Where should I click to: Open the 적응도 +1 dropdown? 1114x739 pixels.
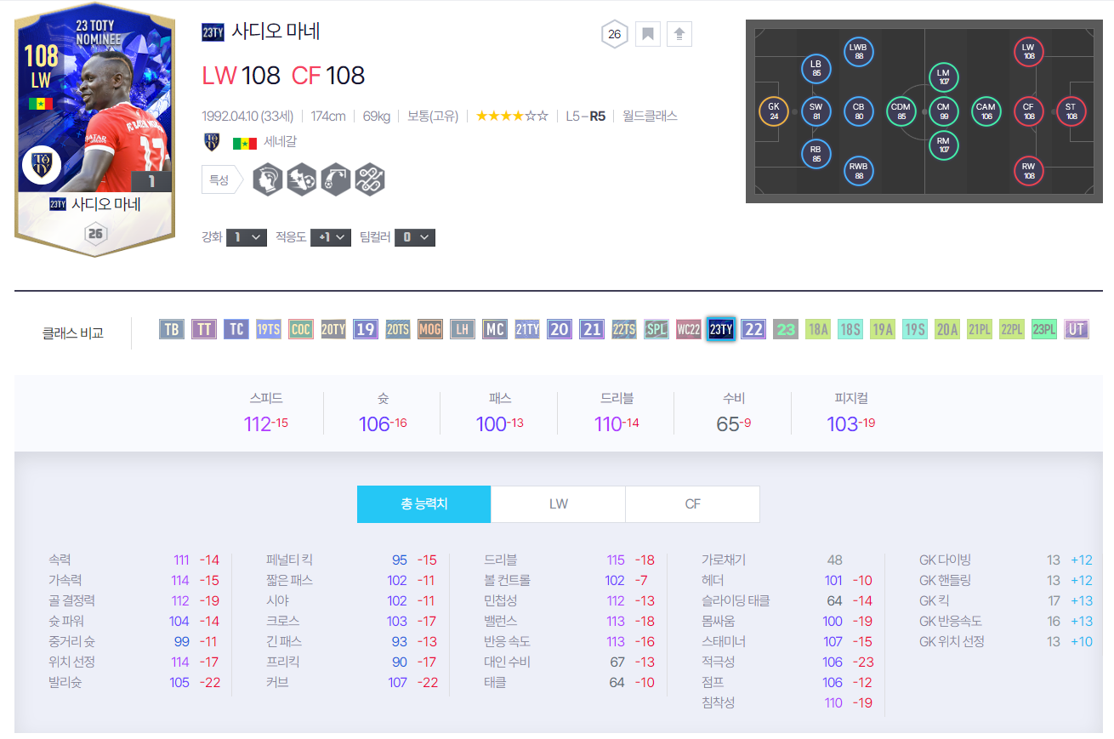[x=331, y=237]
